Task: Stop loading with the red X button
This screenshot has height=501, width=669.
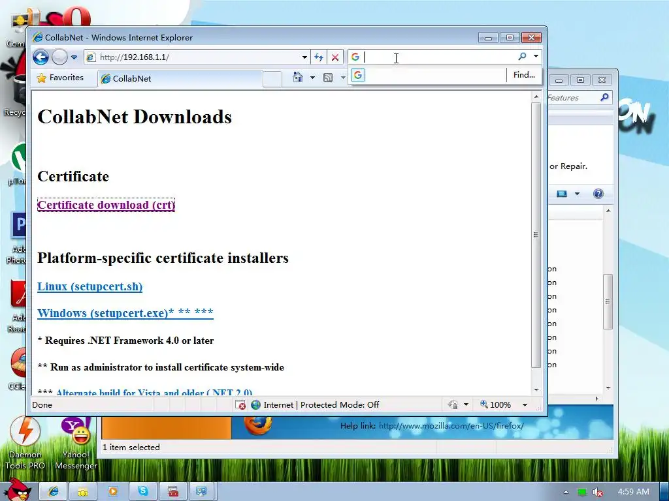Action: coord(335,57)
